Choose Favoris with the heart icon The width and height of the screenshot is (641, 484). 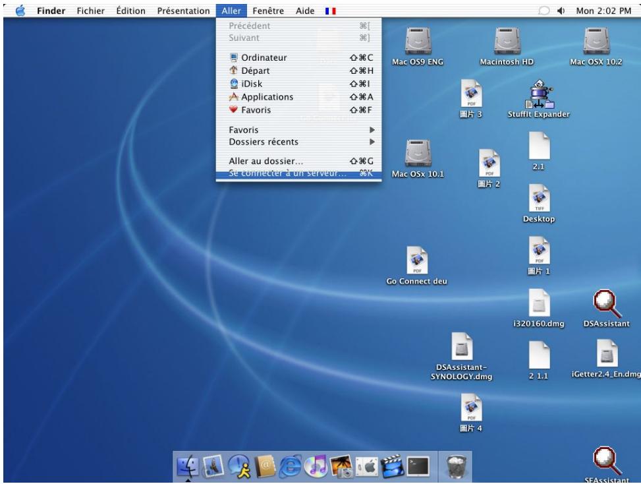[299, 110]
